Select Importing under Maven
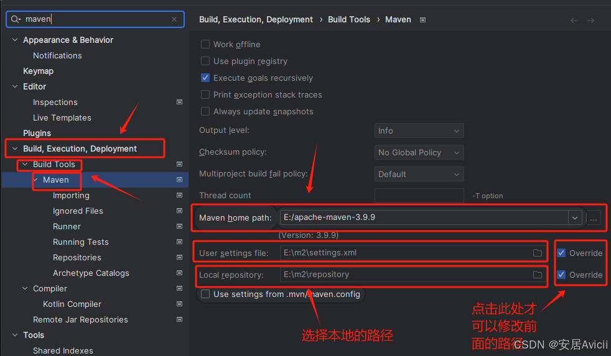Viewport: 611px width, 356px height. (71, 195)
